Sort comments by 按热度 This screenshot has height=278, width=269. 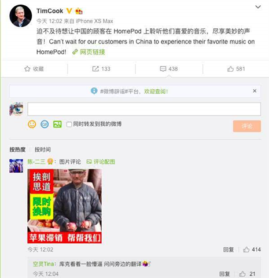pos(17,149)
